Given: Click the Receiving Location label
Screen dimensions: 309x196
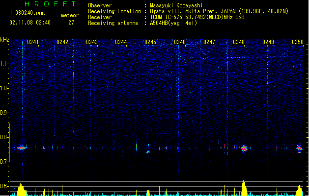Looking at the screenshot, I should 114,11.
